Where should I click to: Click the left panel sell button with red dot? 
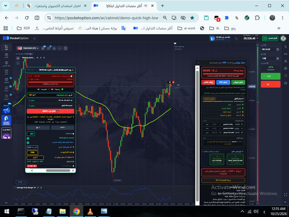tap(38, 127)
